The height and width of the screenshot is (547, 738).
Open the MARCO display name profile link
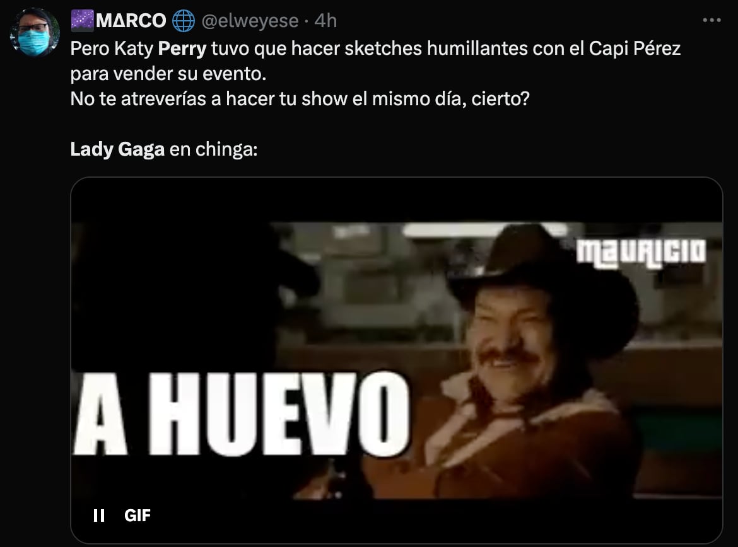131,21
